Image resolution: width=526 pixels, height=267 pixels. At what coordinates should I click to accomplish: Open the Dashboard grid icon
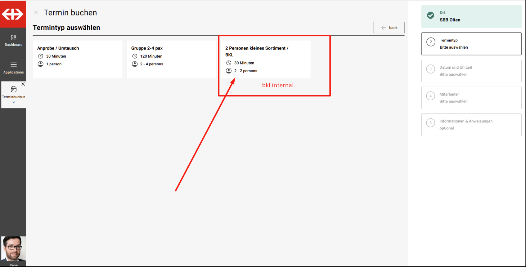[13, 38]
